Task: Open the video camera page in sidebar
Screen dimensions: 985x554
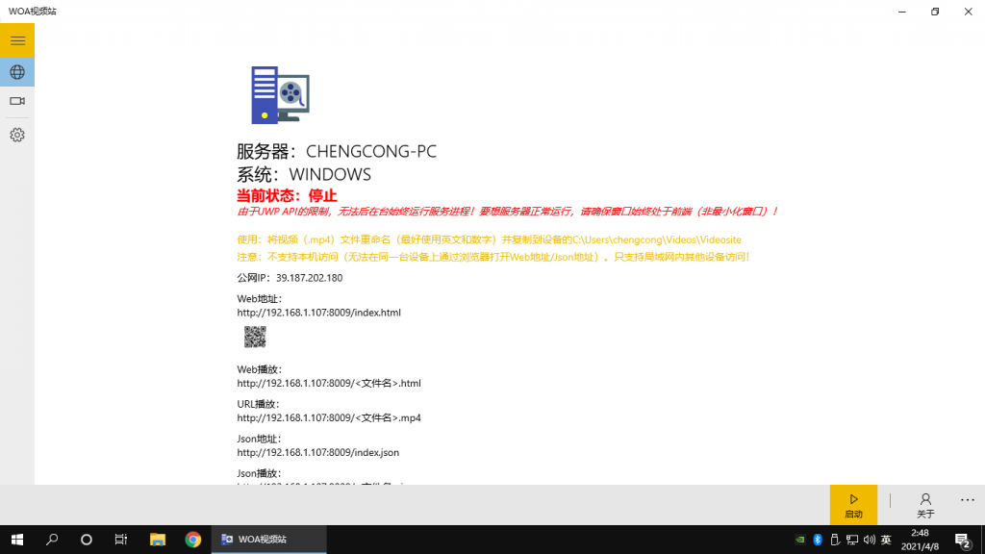Action: click(17, 101)
